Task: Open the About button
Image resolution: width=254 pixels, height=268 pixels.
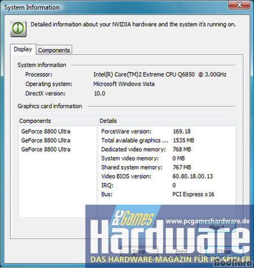Action: click(x=217, y=227)
